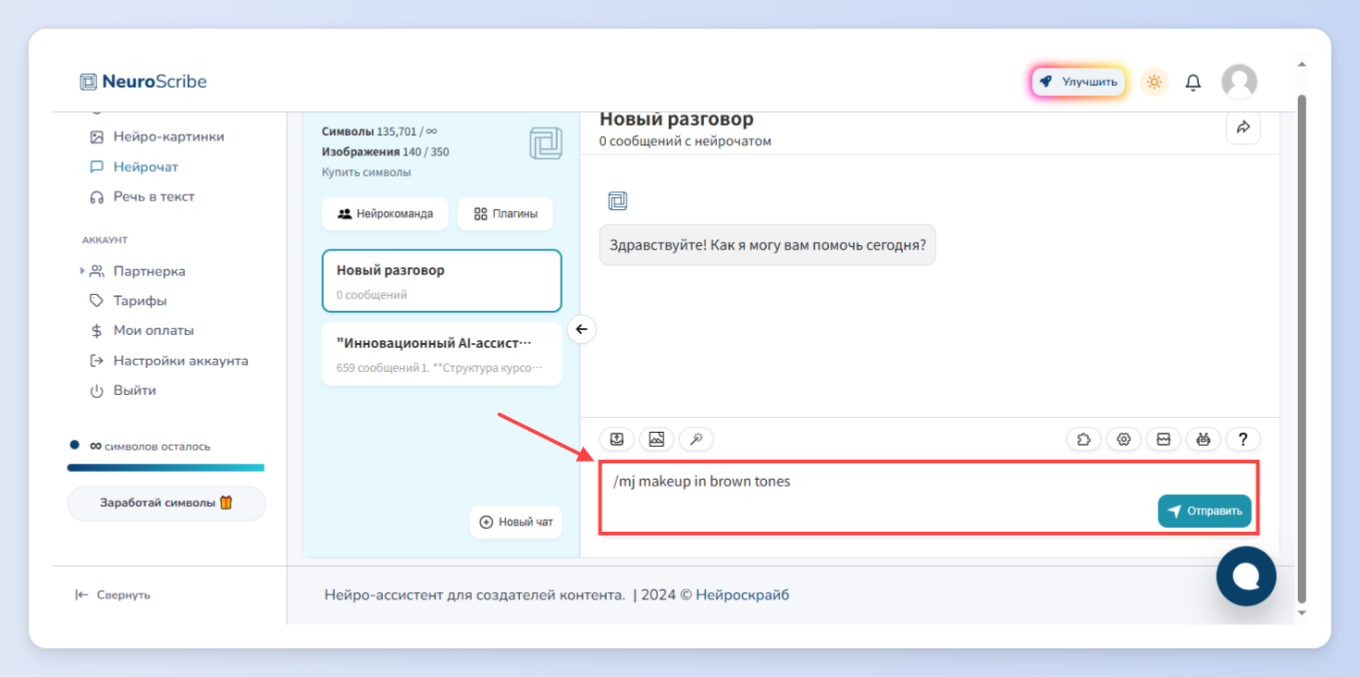Click the page vertical scrollbar

[1302, 347]
